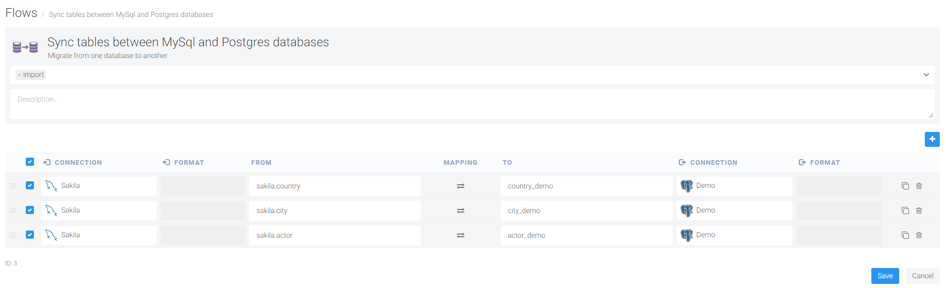Image resolution: width=946 pixels, height=288 pixels.
Task: Cancel editing the flow
Action: tap(922, 276)
